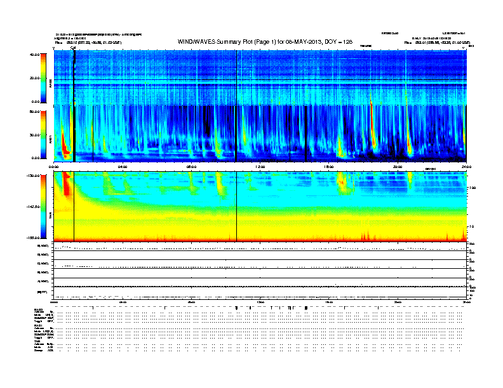Click 08:00 tick label below the RAD1 spectrogram
This screenshot has width=503, height=388.
[x=191, y=167]
